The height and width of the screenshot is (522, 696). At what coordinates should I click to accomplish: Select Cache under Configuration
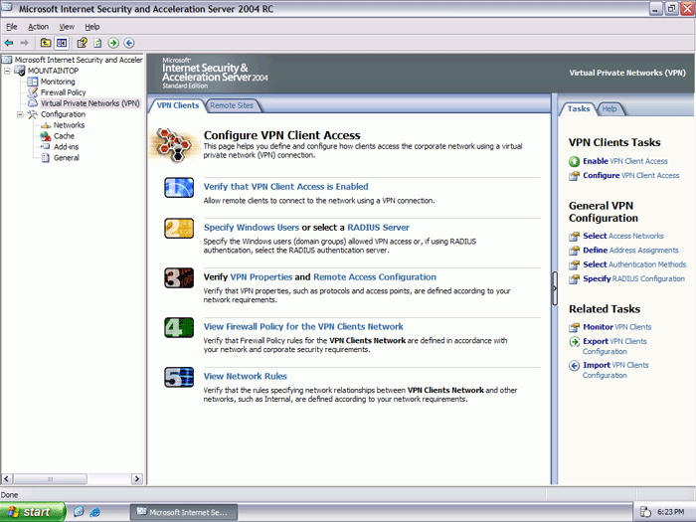pyautogui.click(x=64, y=136)
